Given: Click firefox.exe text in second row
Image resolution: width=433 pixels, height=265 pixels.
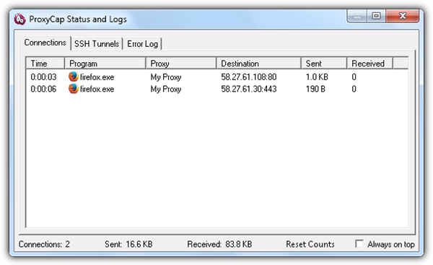Looking at the screenshot, I should point(97,90).
